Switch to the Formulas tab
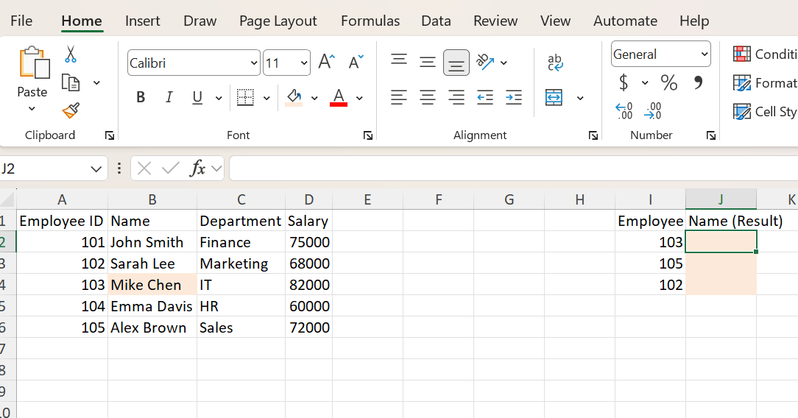The height and width of the screenshot is (418, 798). (x=370, y=21)
